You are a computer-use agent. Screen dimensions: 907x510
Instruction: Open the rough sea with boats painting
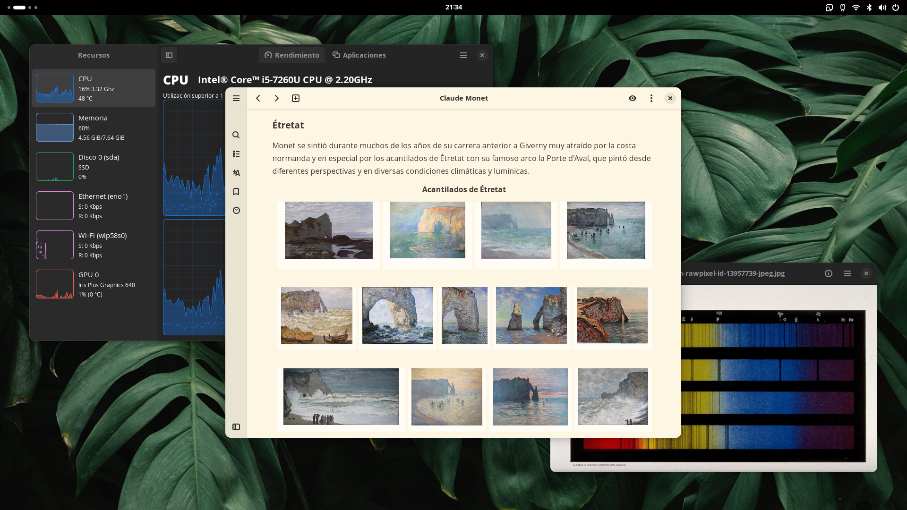(x=317, y=315)
